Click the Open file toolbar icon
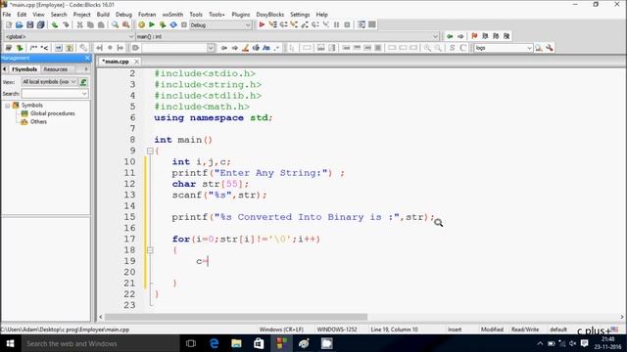This screenshot has height=352, width=627. [20, 24]
